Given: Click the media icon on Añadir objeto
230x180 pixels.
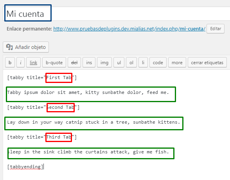Looking at the screenshot, I should [9, 47].
